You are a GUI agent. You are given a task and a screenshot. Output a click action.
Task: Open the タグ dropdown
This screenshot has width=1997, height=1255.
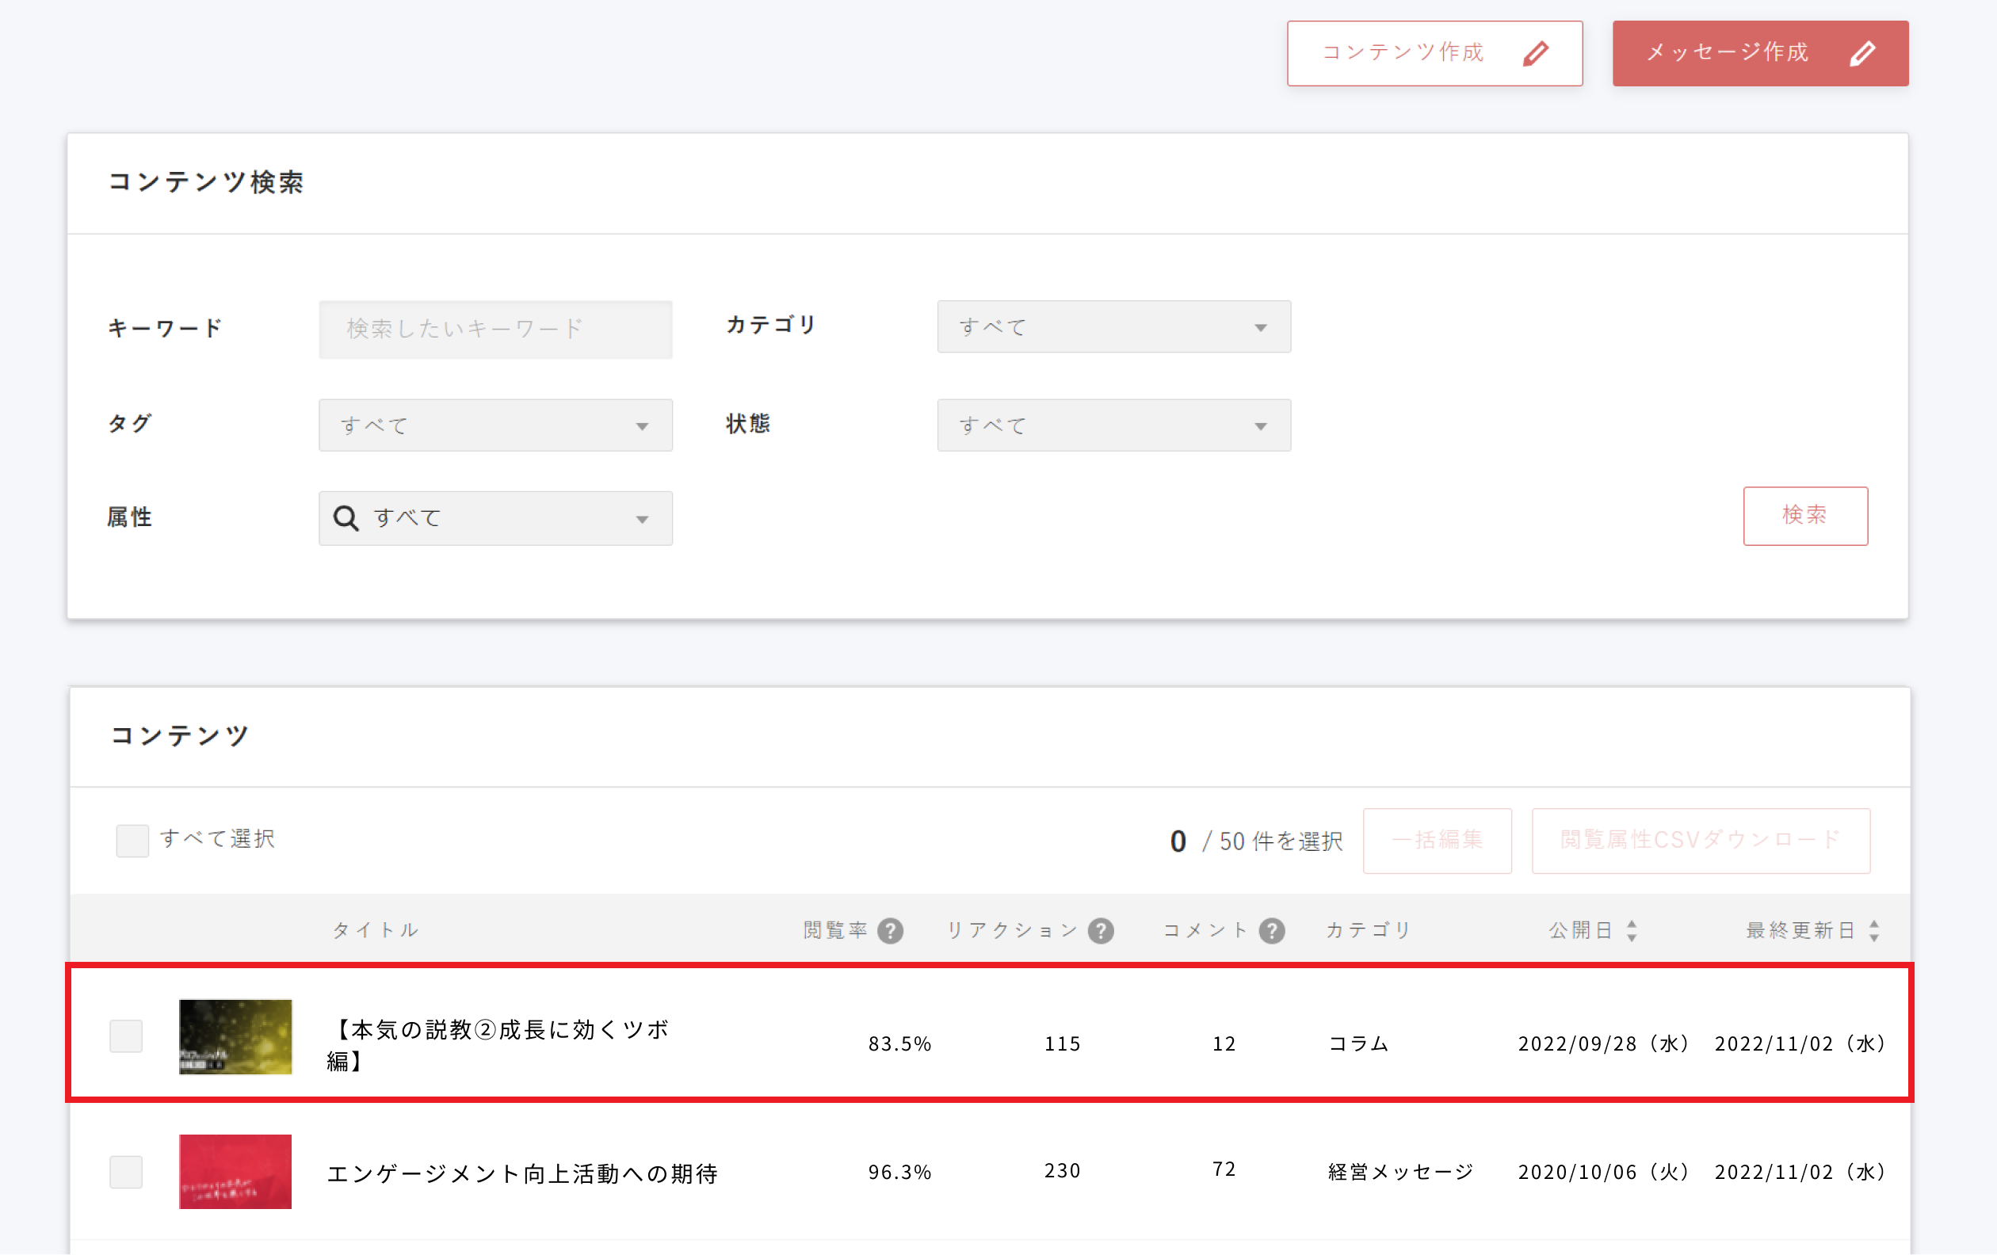(x=495, y=425)
